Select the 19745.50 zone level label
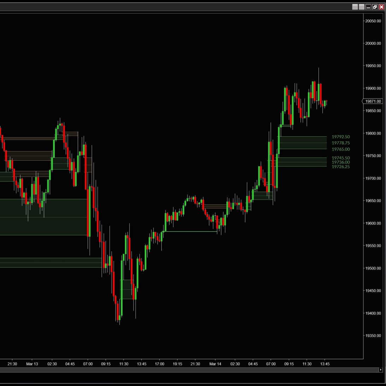Screen dimensions: 386x386 coord(340,158)
